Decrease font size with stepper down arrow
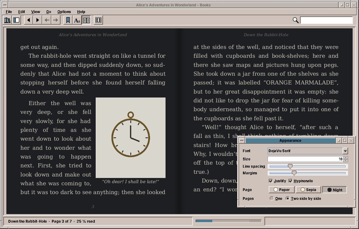This screenshot has height=229, width=359. point(346,161)
